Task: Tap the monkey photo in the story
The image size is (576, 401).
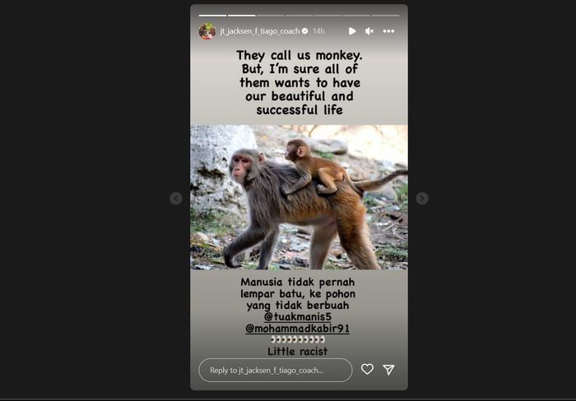Action: tap(299, 197)
